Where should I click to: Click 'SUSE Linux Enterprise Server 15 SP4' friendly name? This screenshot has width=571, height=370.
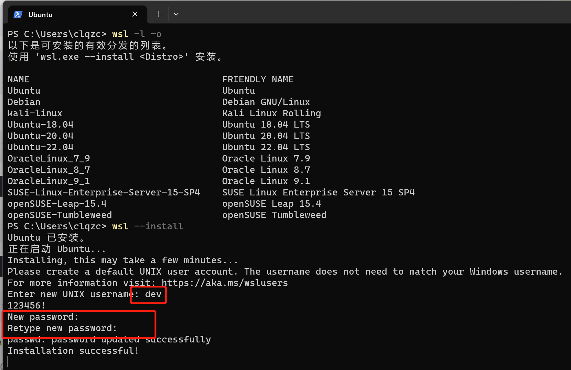pos(318,192)
